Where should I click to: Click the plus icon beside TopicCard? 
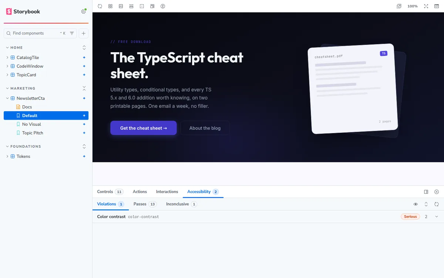[x=84, y=75]
